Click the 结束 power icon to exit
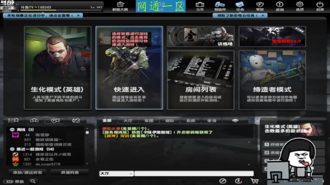Image resolution: width=330 pixels, height=185 pixels. [320, 6]
